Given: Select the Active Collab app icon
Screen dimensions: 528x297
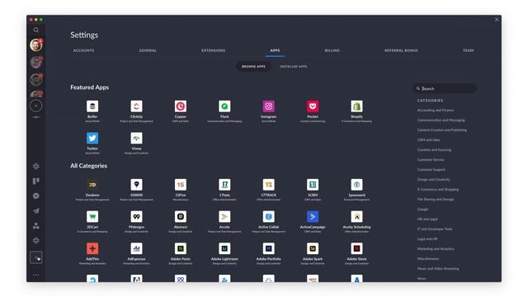Looking at the screenshot, I should point(269,216).
